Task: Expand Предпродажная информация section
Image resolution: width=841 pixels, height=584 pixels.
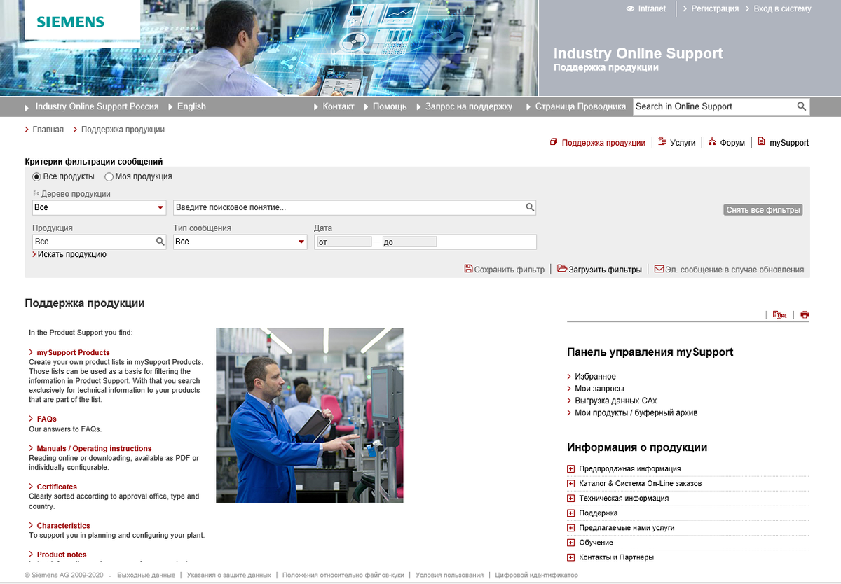Action: (571, 468)
